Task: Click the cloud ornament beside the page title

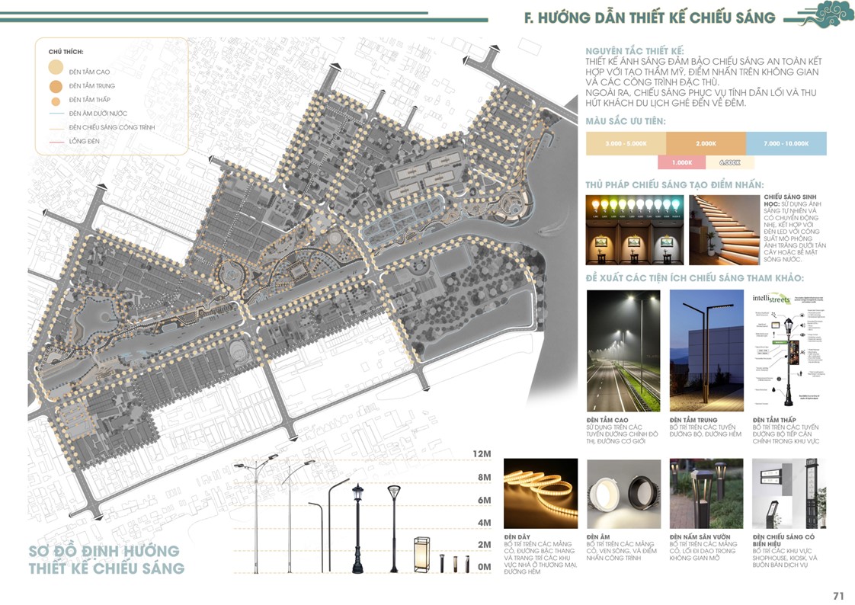Action: click(x=822, y=14)
